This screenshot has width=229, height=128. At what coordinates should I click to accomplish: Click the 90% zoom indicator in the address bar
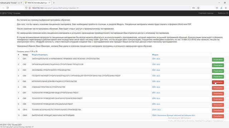[x=194, y=8]
